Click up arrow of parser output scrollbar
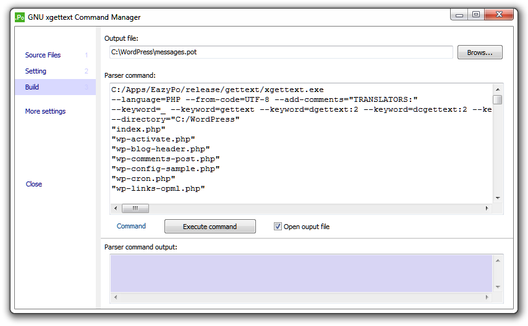This screenshot has width=528, height=326. (498, 261)
